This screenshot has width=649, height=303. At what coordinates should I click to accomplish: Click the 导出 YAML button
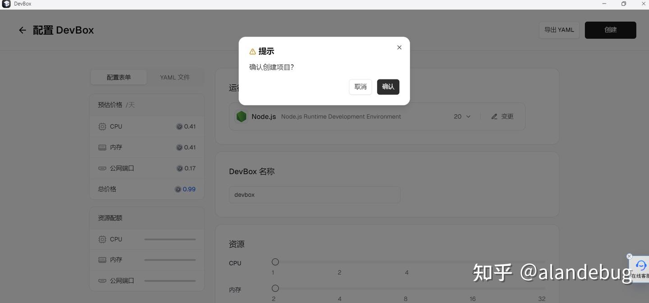(559, 30)
